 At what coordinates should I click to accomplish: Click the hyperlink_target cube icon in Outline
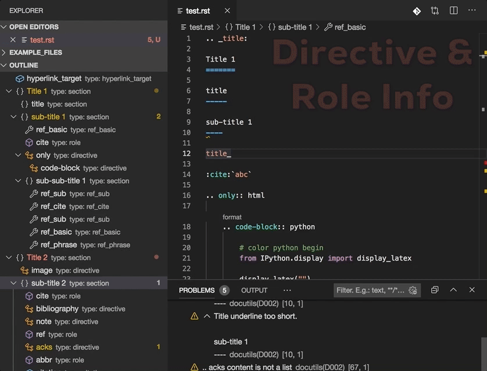click(20, 79)
